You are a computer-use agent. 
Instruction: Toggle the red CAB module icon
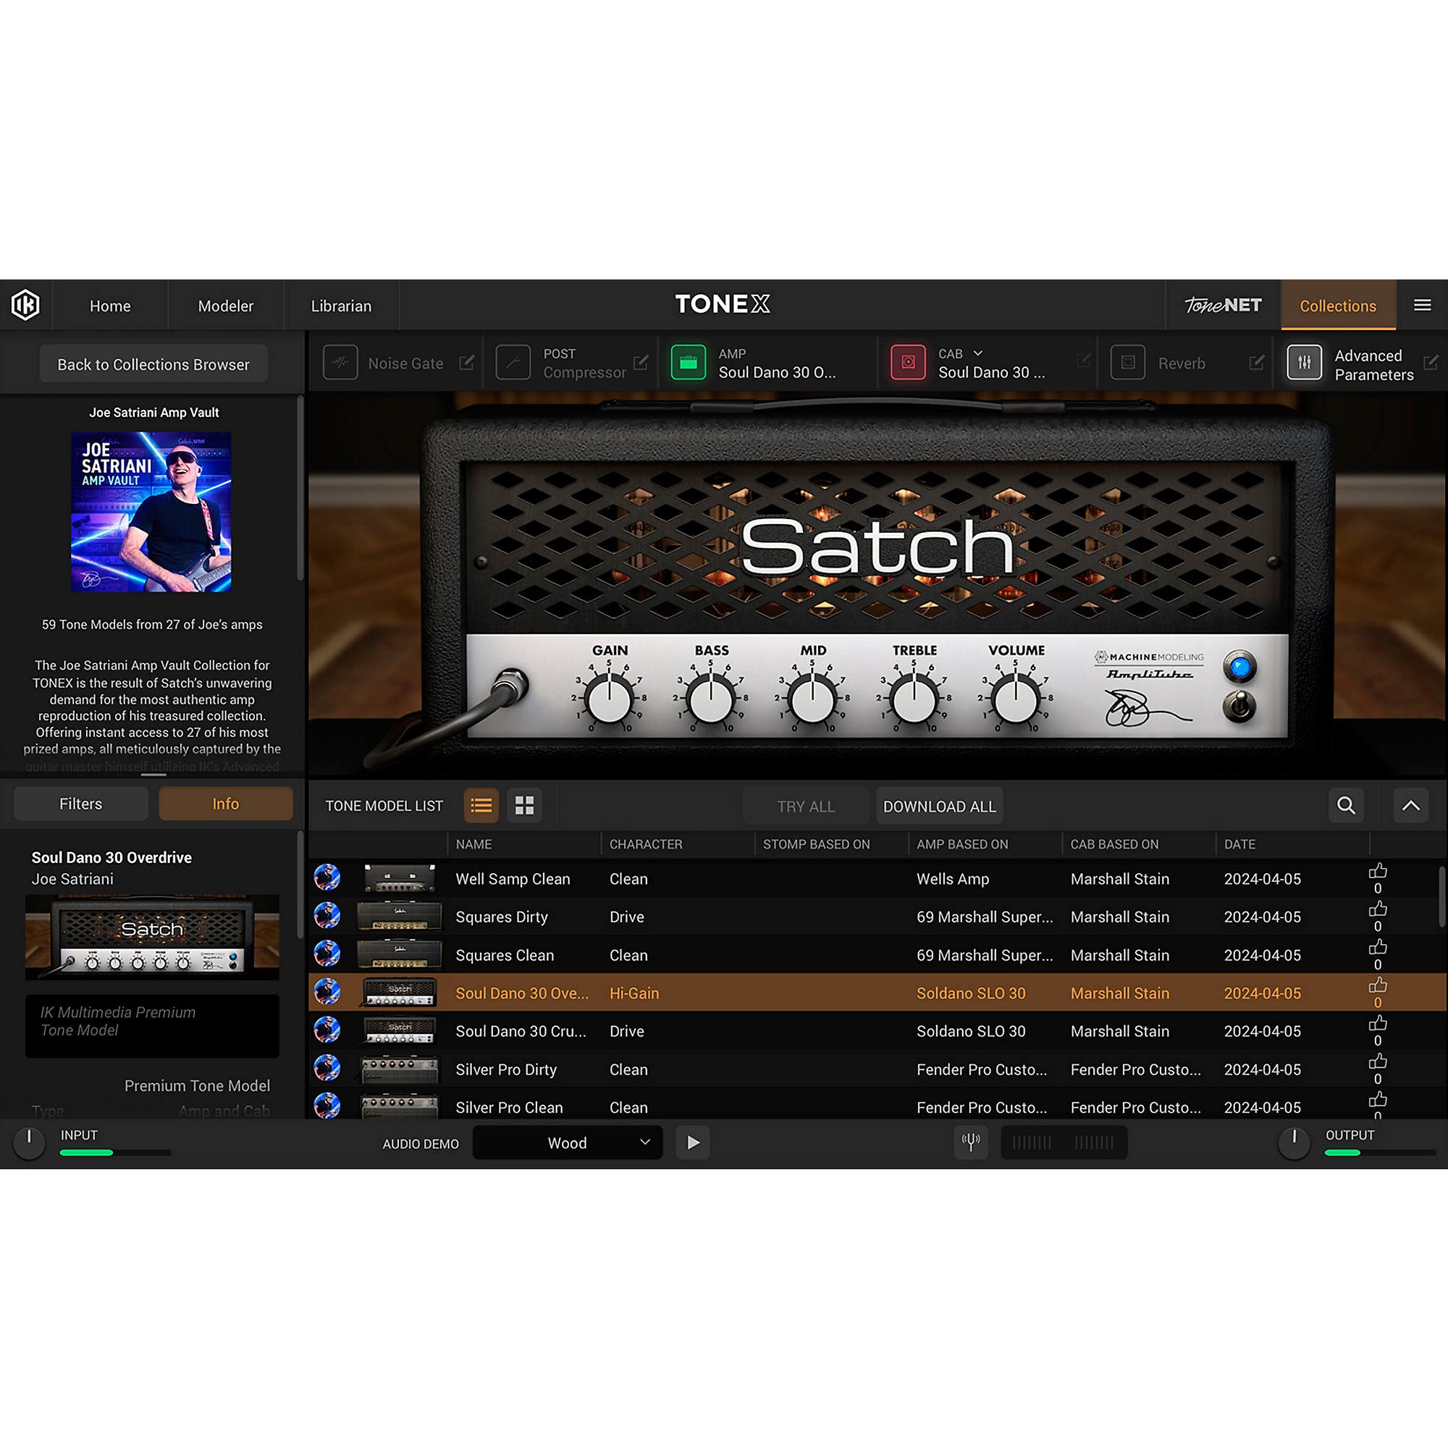click(908, 363)
